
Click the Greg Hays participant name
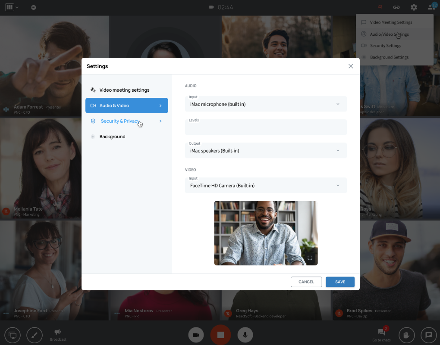click(247, 311)
